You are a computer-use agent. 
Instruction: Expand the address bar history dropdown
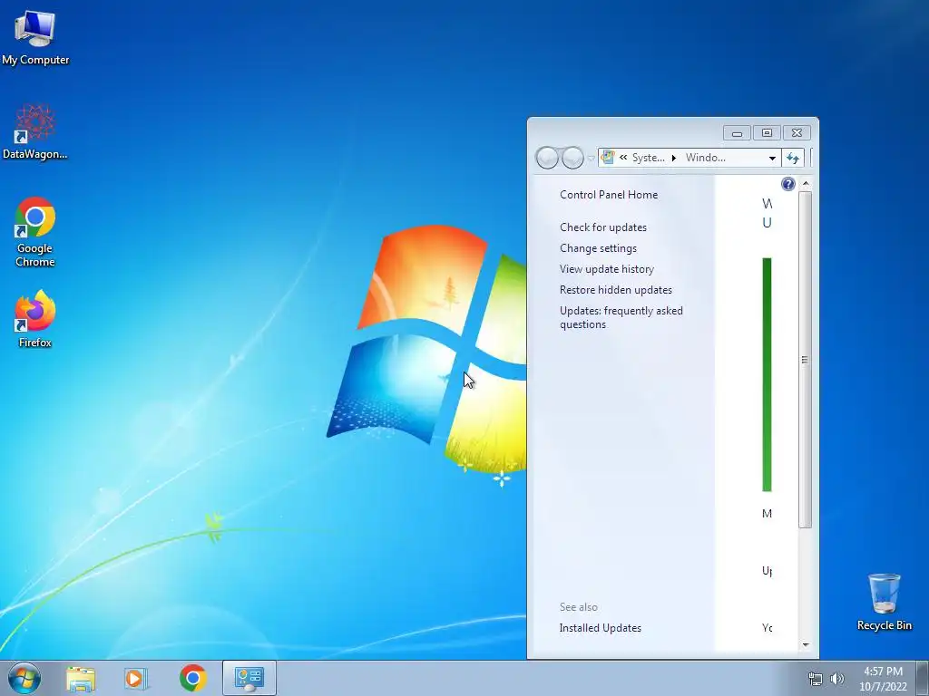coord(772,158)
